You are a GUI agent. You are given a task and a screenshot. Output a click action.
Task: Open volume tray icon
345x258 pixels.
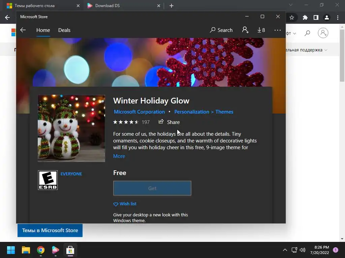303,250
